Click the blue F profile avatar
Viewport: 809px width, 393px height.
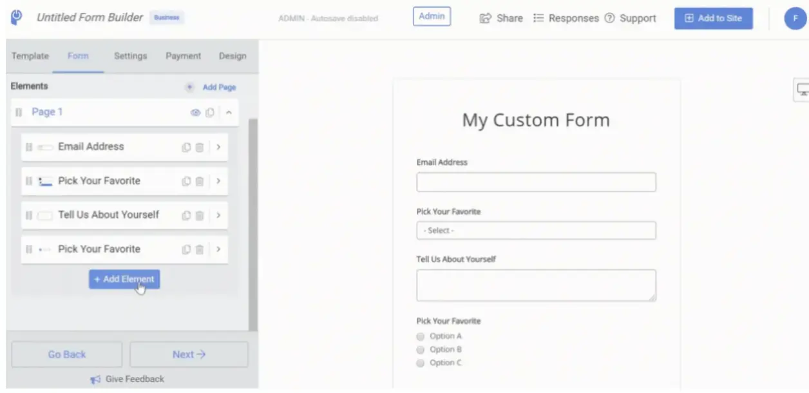point(794,18)
